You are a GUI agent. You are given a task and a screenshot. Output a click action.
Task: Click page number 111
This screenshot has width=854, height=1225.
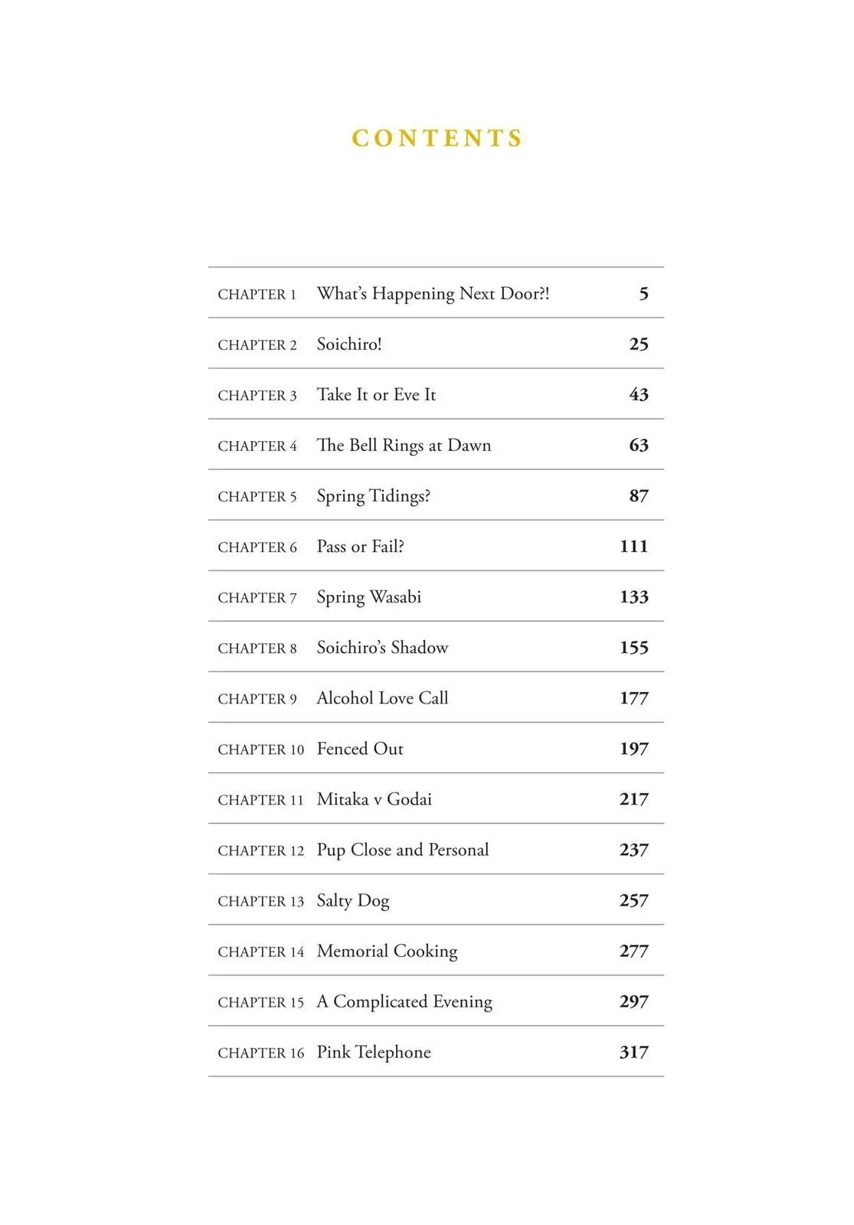tap(634, 546)
